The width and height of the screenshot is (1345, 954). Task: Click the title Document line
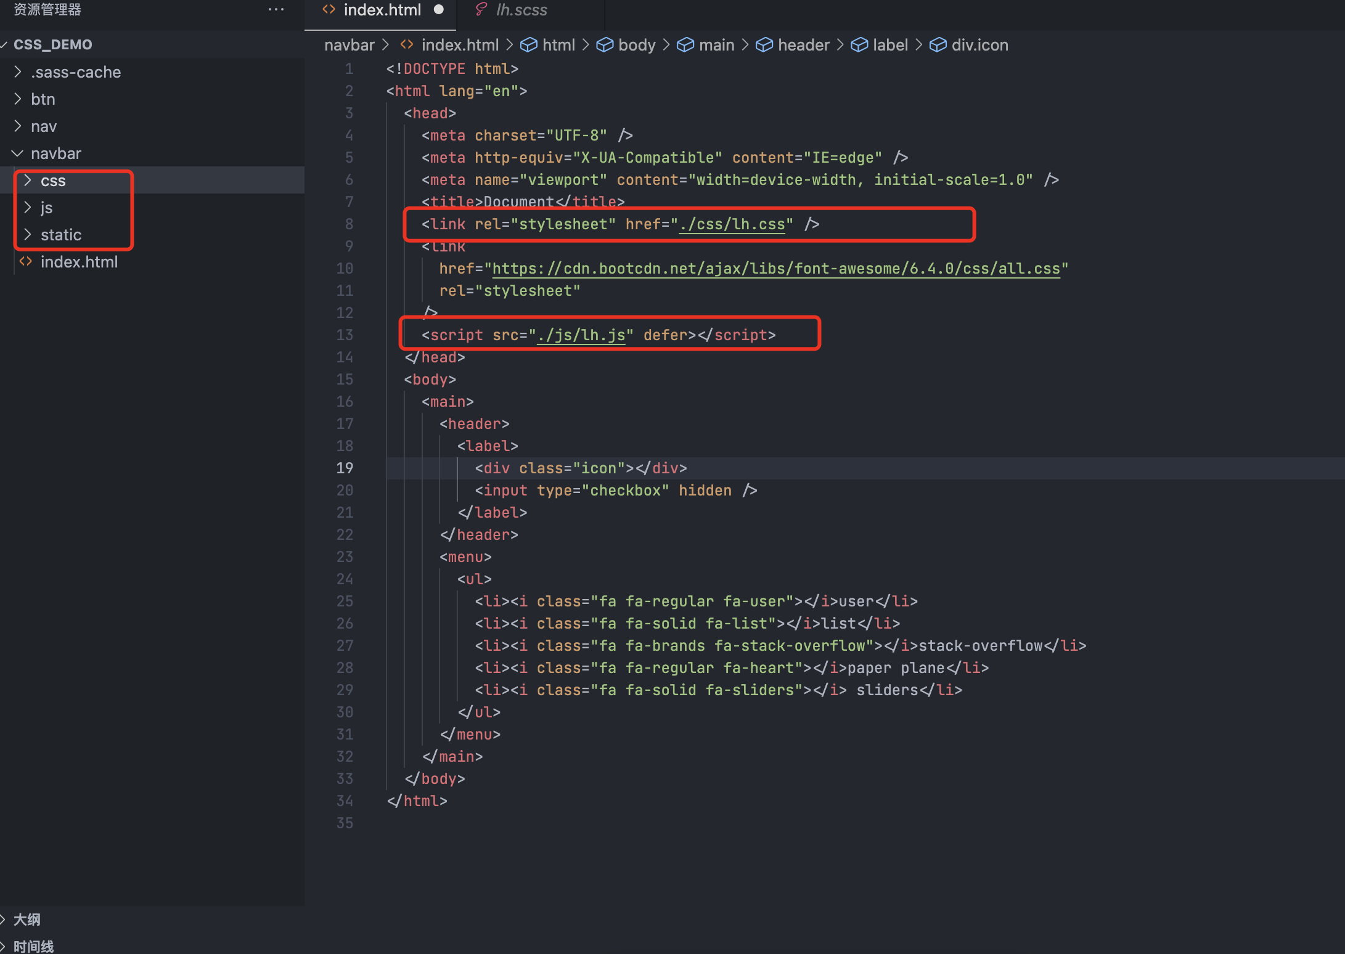[523, 202]
